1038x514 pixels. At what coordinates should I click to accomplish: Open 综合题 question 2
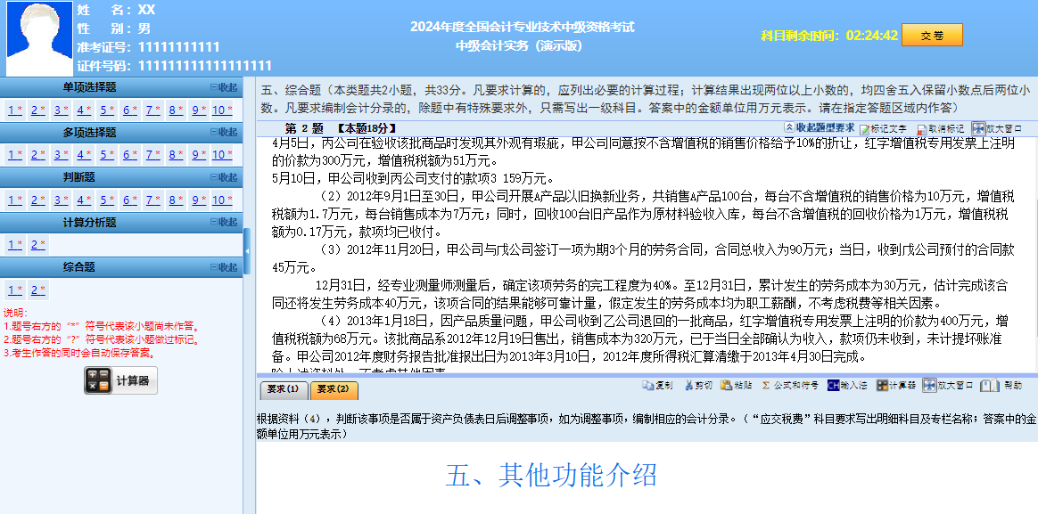pyautogui.click(x=38, y=290)
